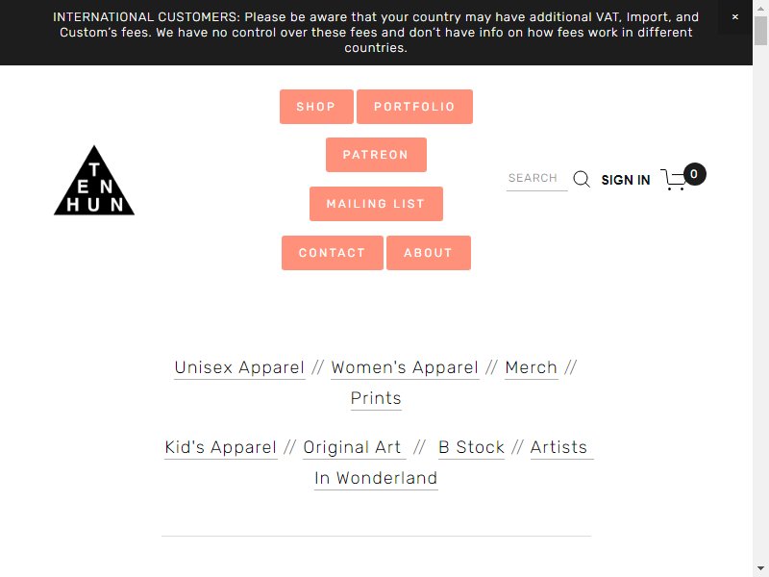Open the PORTFOLIO menu button
Image resolution: width=769 pixels, height=577 pixels.
[414, 107]
